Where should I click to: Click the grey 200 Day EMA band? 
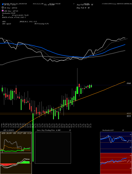(62, 57)
